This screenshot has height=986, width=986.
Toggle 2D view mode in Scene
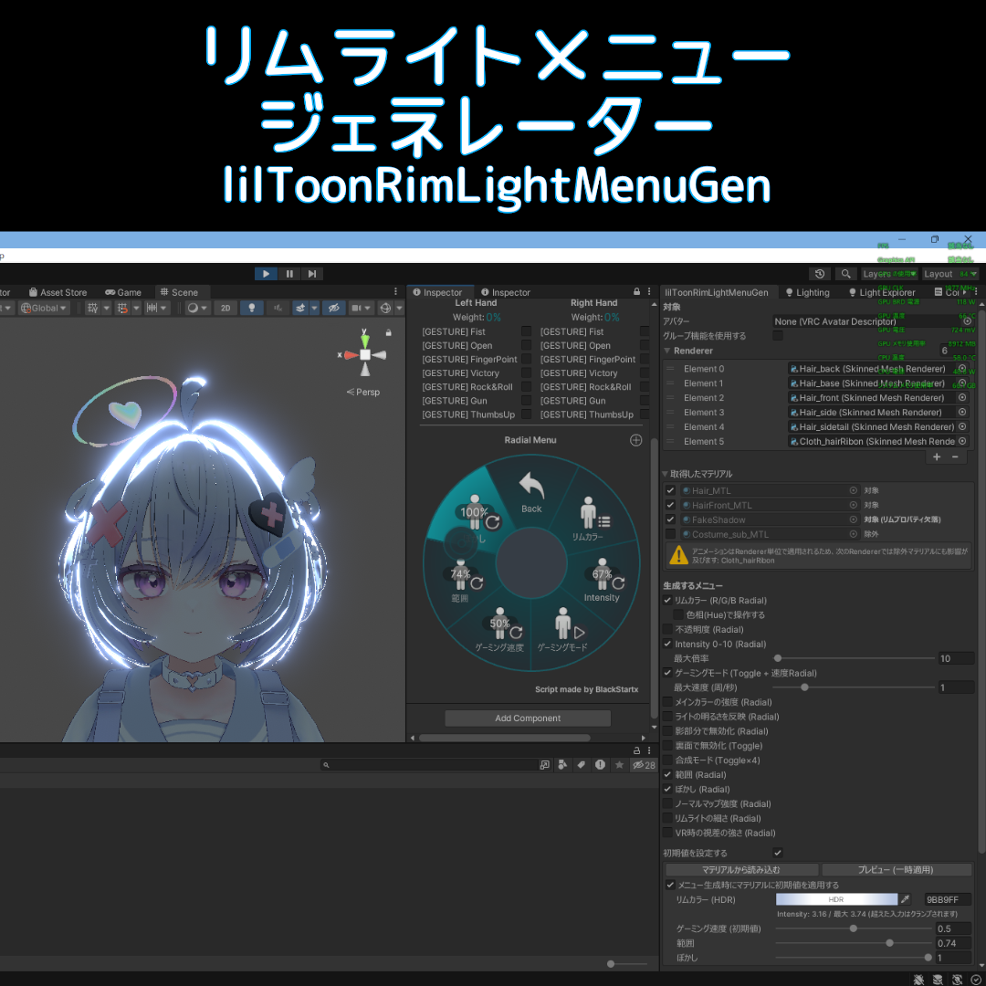226,309
